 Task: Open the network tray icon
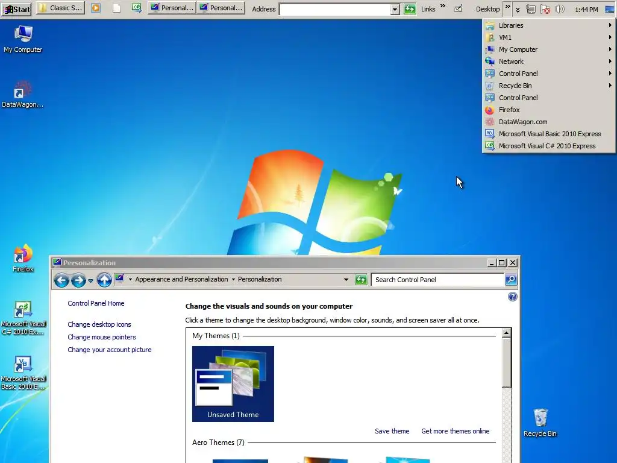(530, 8)
